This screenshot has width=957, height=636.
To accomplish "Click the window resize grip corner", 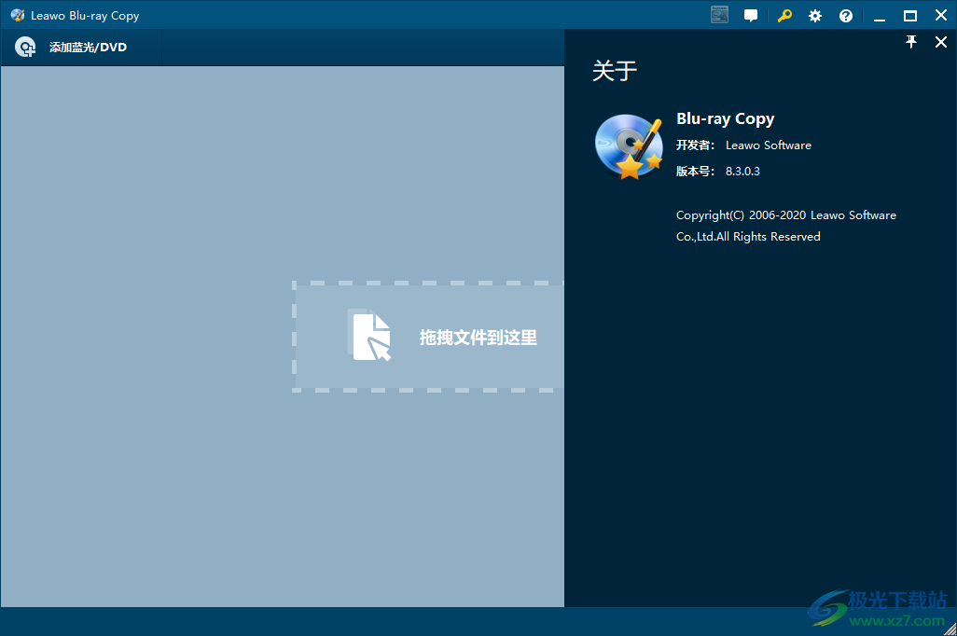I will pos(950,629).
